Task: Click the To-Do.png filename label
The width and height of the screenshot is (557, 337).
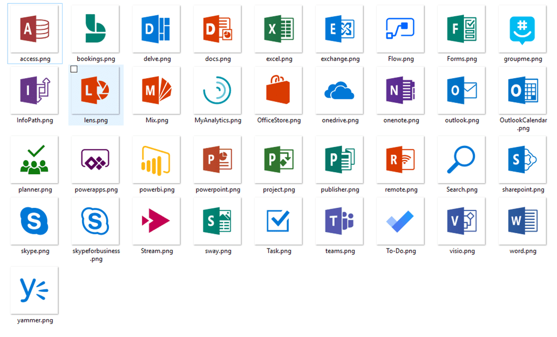Action: (x=400, y=251)
